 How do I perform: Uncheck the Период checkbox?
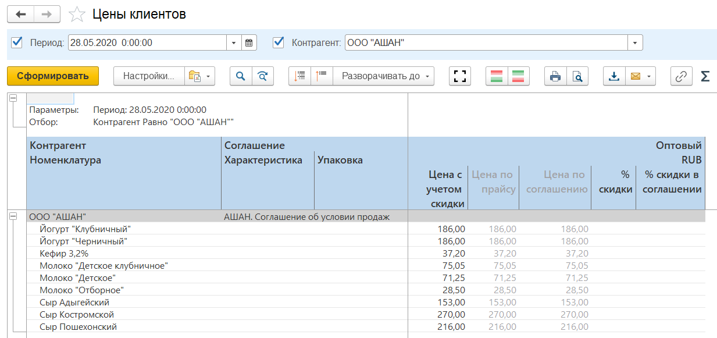[x=17, y=42]
